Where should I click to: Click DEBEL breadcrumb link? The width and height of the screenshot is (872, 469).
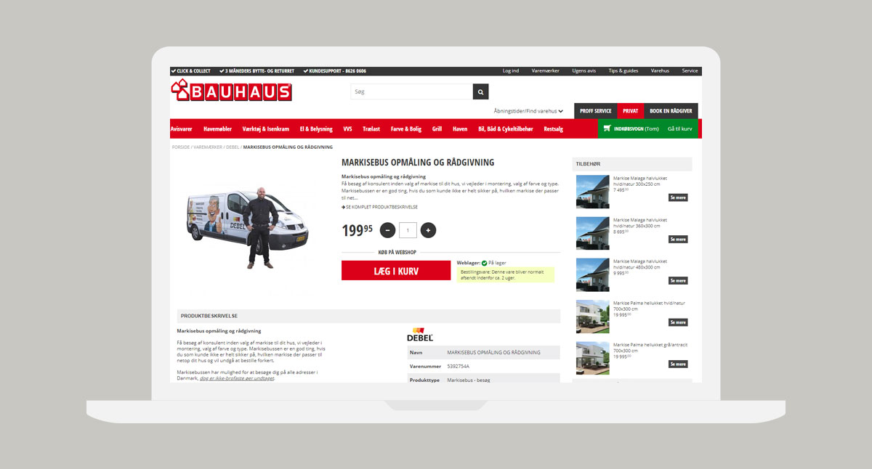(x=233, y=147)
